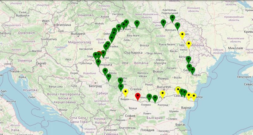Select the green marker left of yellow Видин marker
This screenshot has height=135, width=253.
coord(121,88)
